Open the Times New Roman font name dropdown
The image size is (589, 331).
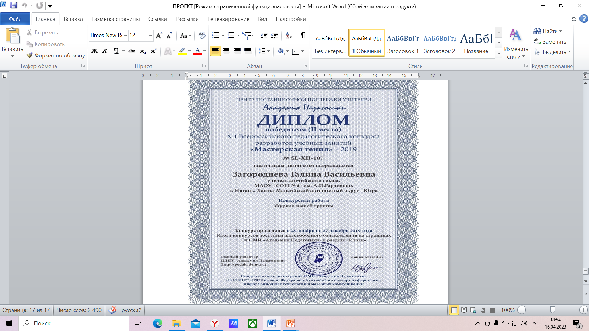(x=125, y=36)
